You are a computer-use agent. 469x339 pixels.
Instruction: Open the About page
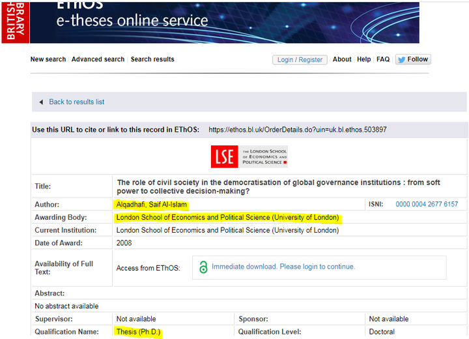(x=342, y=59)
